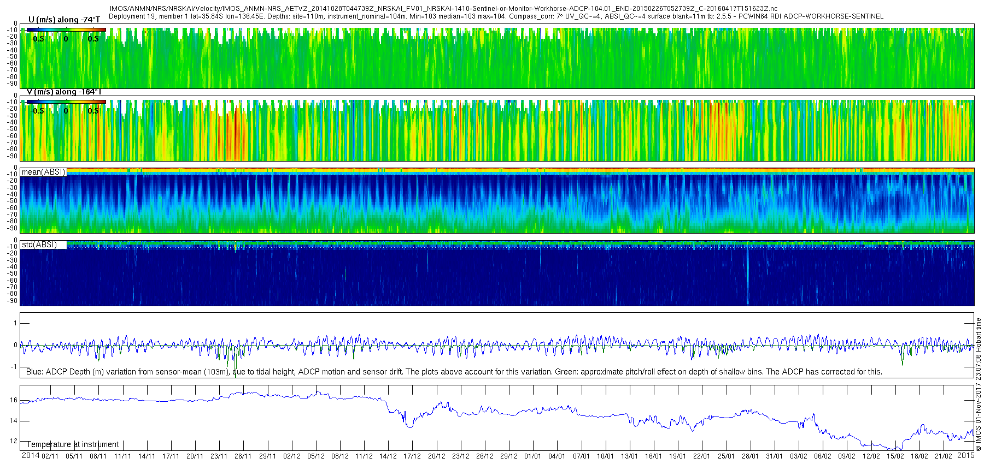Screen dimensions: 984x464
Task: Click the '2015' year label on time axis
Action: [x=966, y=456]
